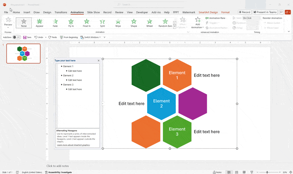Select slide 1 thumbnail in panel
This screenshot has width=293, height=174.
(x=23, y=54)
